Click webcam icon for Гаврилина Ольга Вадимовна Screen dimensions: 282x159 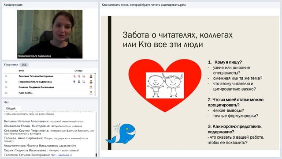pyautogui.click(x=79, y=82)
